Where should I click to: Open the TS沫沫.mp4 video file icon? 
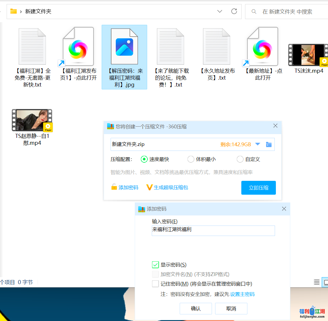308,55
